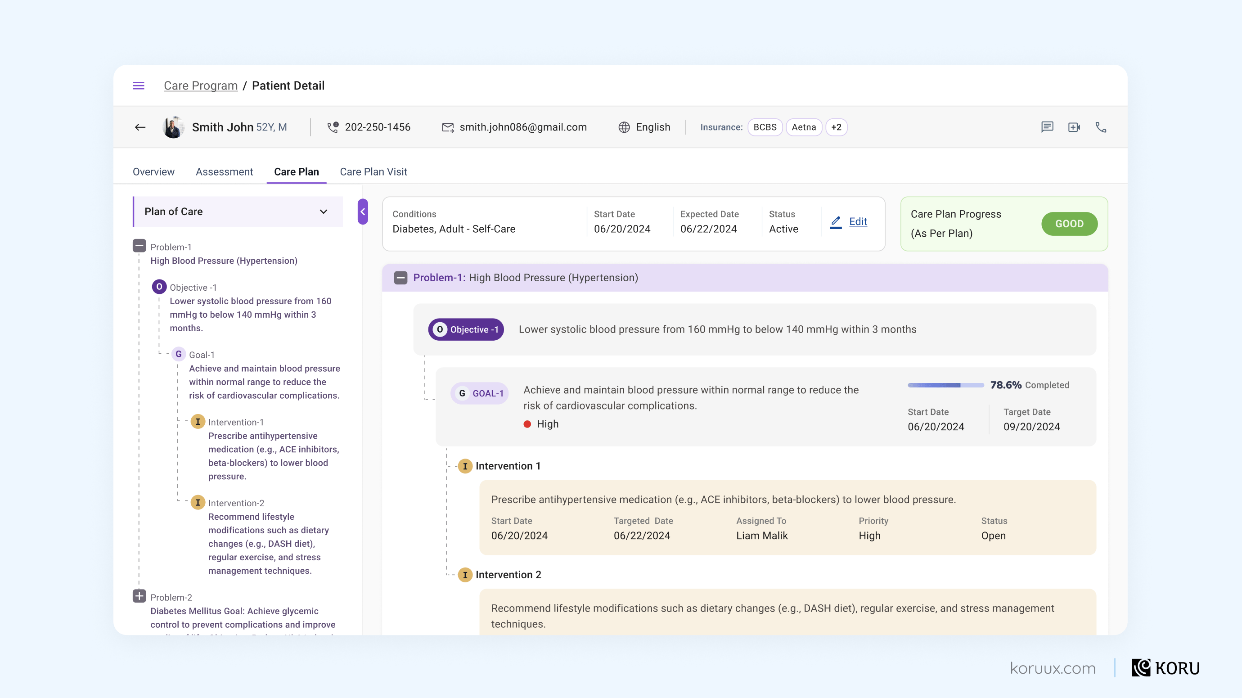1242x698 pixels.
Task: Start a video visit using the camera icon
Action: click(x=1074, y=127)
